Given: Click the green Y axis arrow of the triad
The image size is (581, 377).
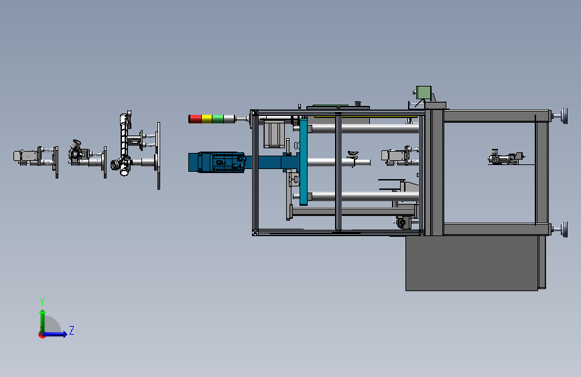Looking at the screenshot, I should click(x=43, y=321).
